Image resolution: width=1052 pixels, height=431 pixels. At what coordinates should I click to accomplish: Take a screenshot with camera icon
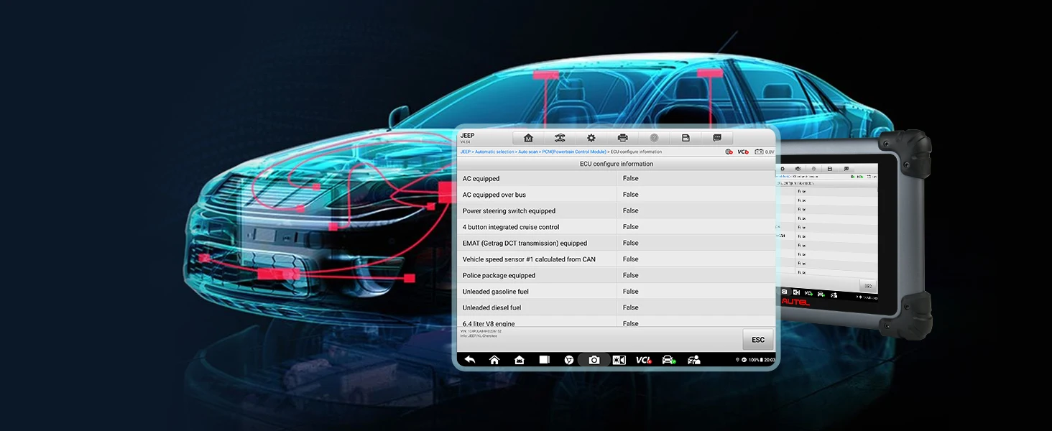[x=594, y=360]
